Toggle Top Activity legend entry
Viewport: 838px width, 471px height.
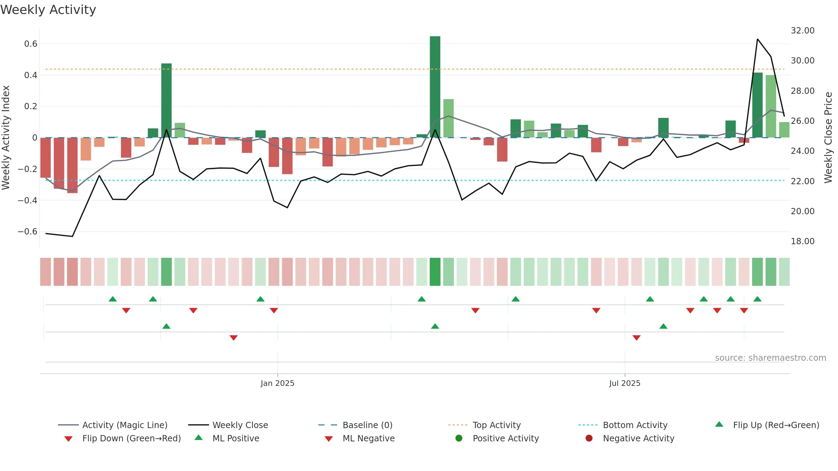[484, 425]
